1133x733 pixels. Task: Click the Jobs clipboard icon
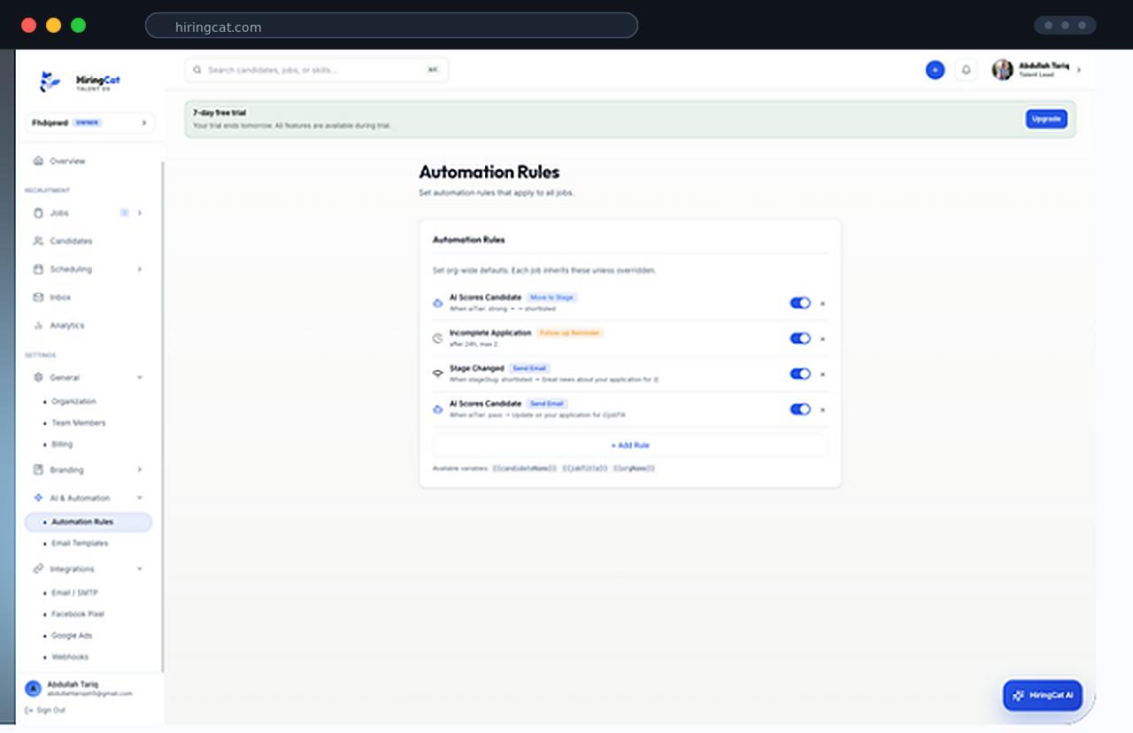38,213
